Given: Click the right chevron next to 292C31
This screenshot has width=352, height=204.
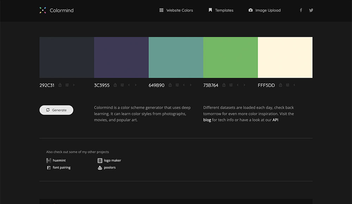Looking at the screenshot, I should point(74,85).
